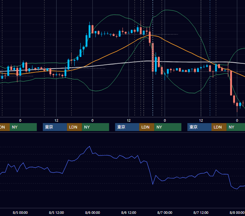Click hour label 12 above the 8/5 東京 block
The image size is (245, 216).
click(x=57, y=121)
